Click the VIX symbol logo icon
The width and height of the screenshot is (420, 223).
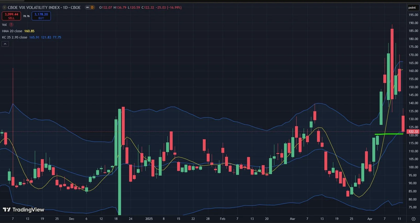4,8
